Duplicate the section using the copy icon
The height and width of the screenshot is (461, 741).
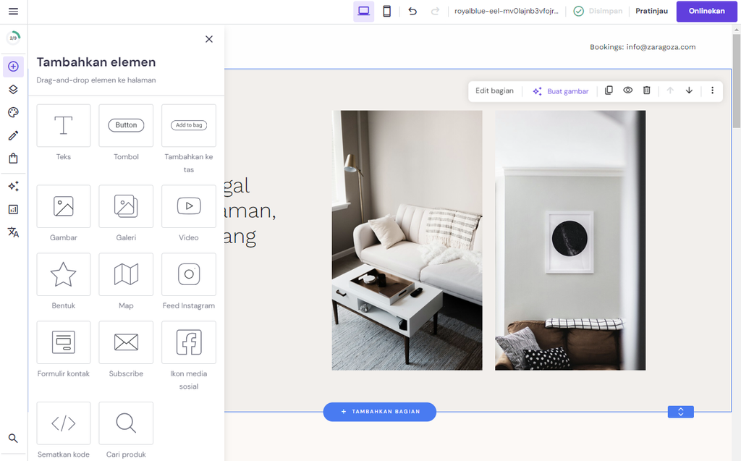[x=609, y=90]
